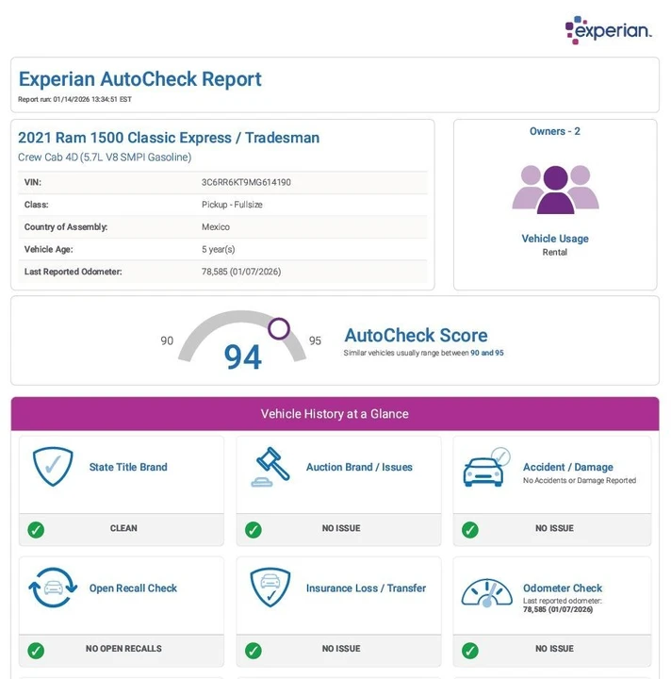The height and width of the screenshot is (679, 671).
Task: Click the Odometer Check gauge icon
Action: [486, 592]
